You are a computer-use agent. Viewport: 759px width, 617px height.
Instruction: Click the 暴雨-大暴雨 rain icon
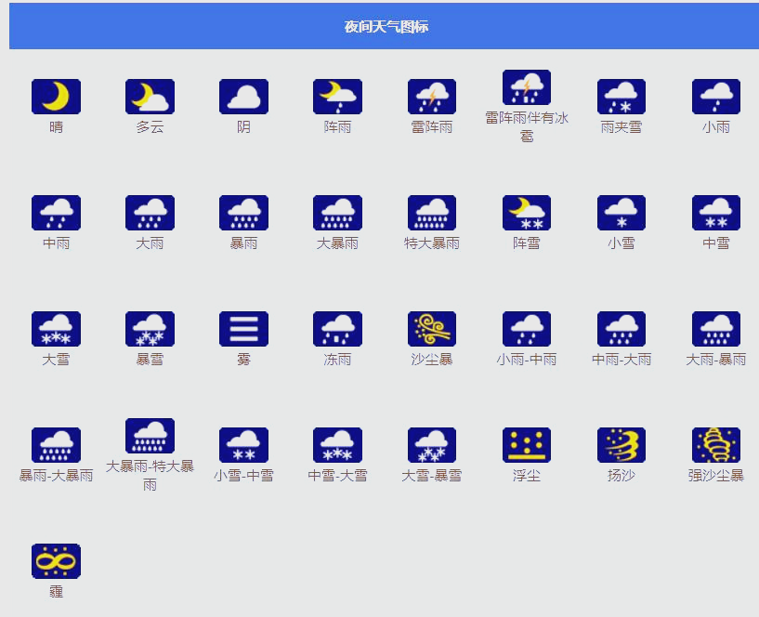click(56, 445)
